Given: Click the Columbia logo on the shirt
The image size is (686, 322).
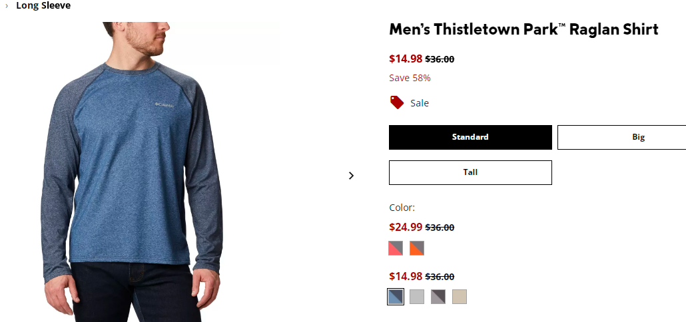Looking at the screenshot, I should pyautogui.click(x=165, y=105).
